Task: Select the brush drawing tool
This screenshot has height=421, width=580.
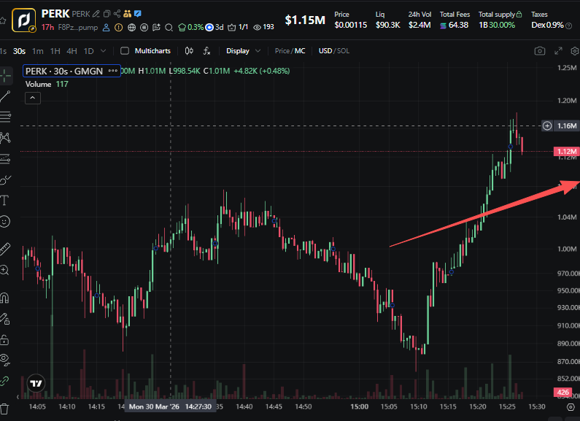Action: coord(5,180)
